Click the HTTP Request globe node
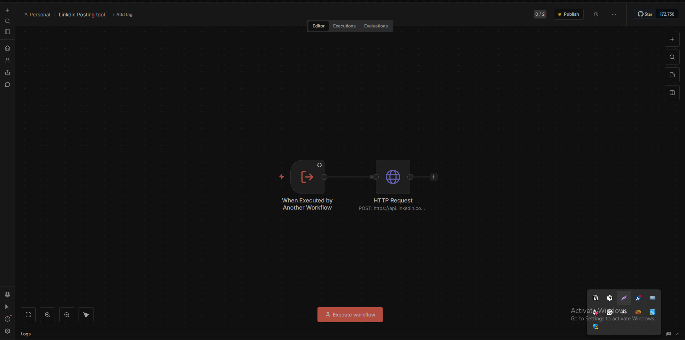 393,177
